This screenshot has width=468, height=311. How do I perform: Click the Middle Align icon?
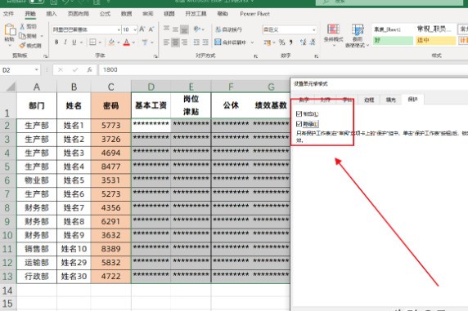pos(175,29)
